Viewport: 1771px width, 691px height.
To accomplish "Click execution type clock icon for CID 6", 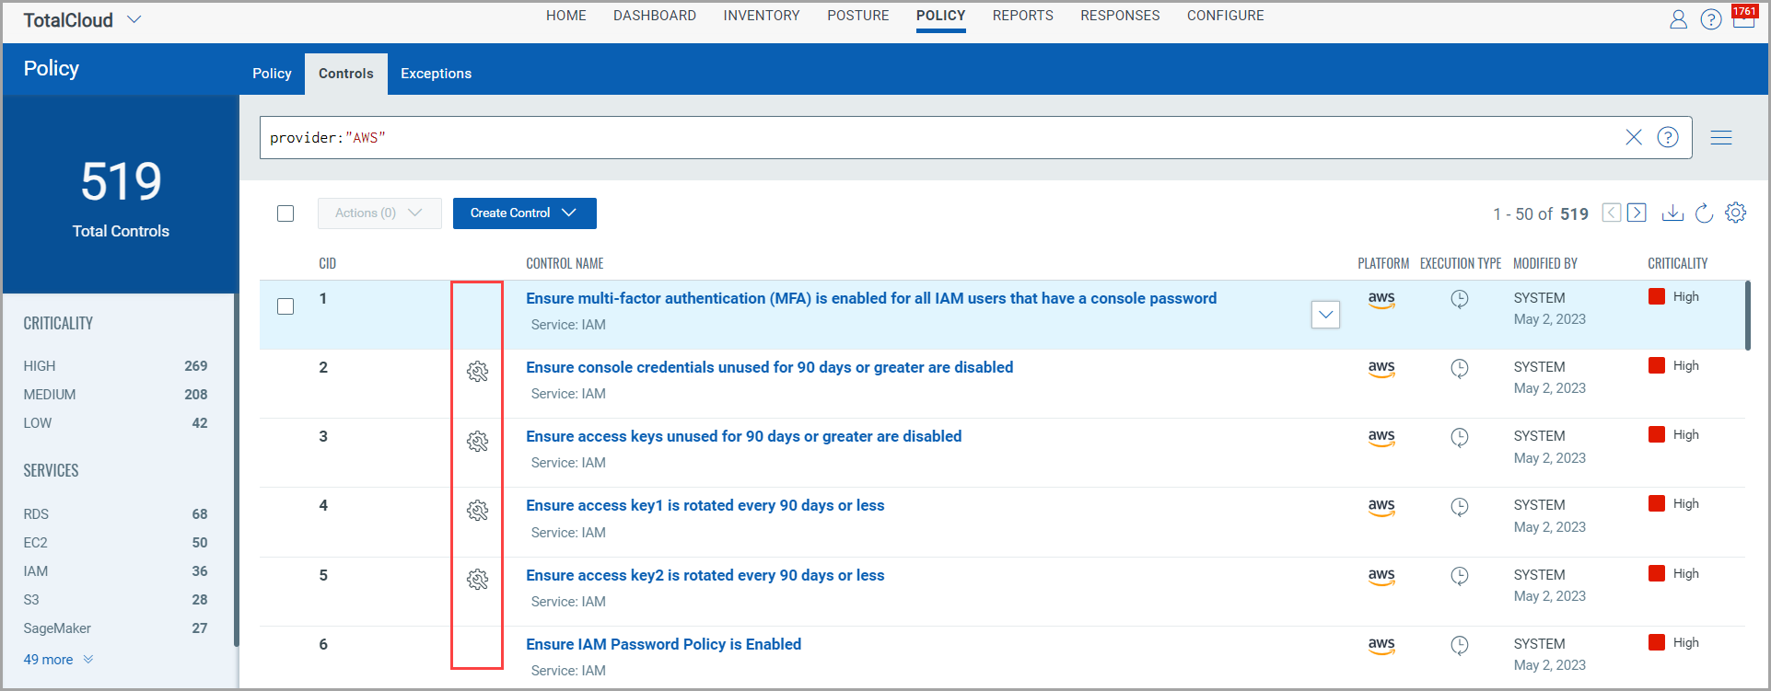I will pyautogui.click(x=1460, y=645).
